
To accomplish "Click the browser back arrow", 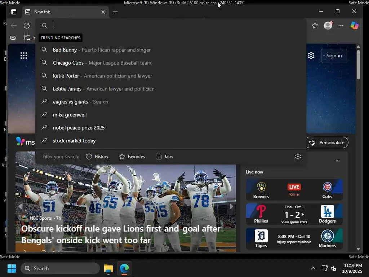I will coord(14,26).
